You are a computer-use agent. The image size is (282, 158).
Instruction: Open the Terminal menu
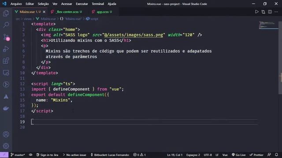coord(98,4)
